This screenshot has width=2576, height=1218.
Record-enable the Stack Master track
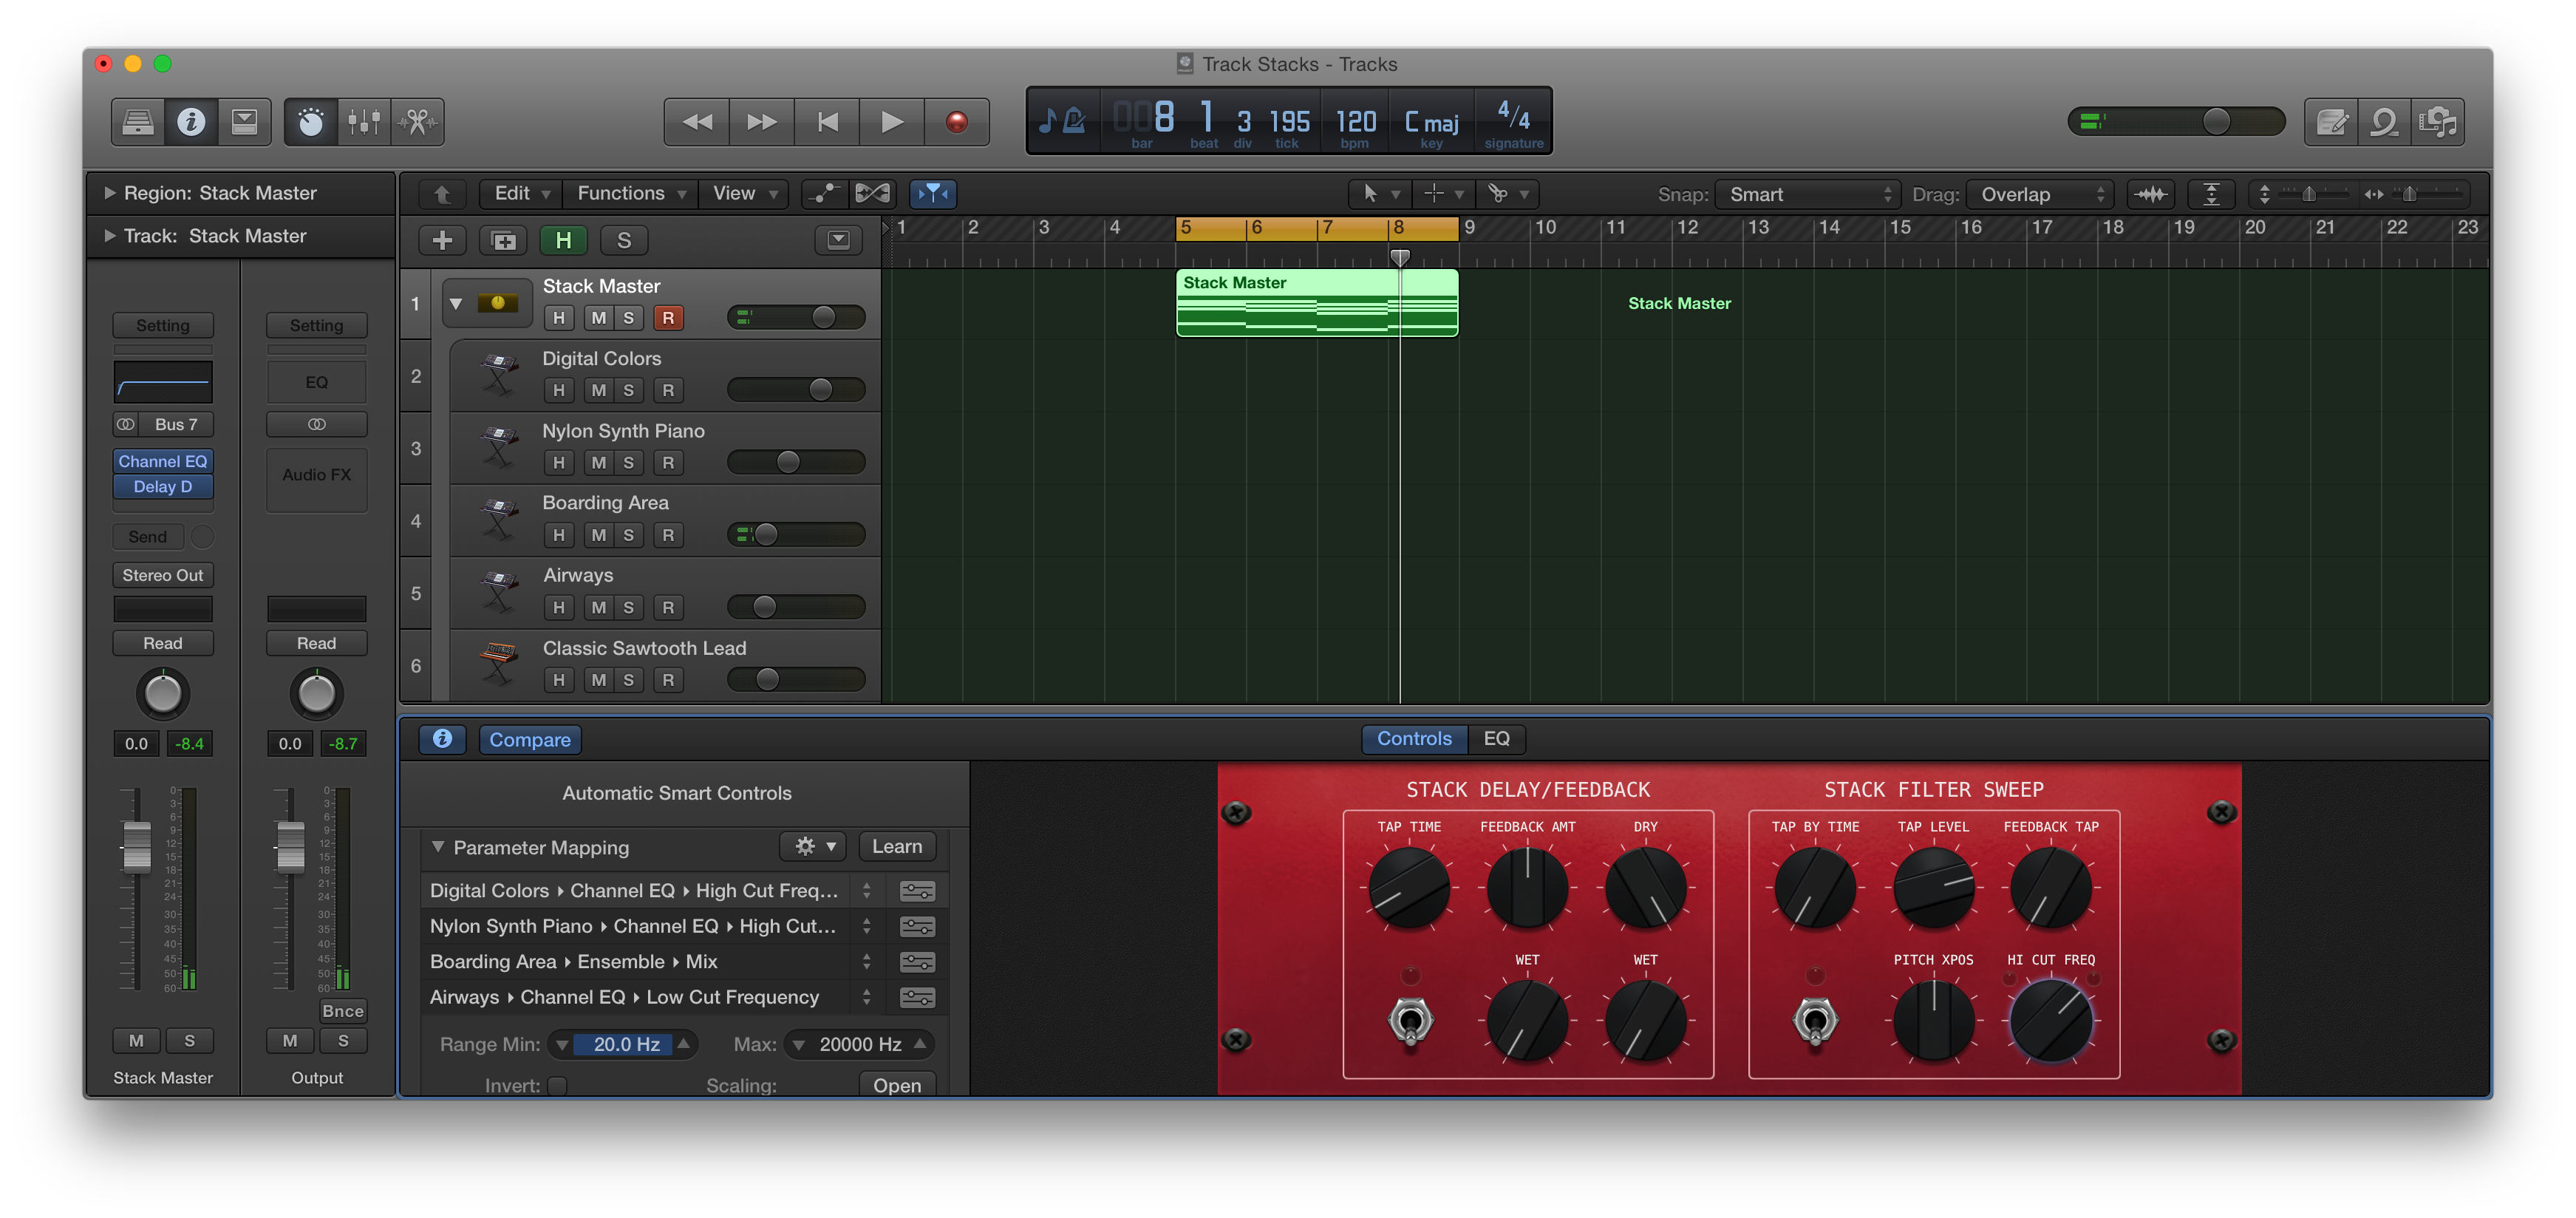point(668,318)
